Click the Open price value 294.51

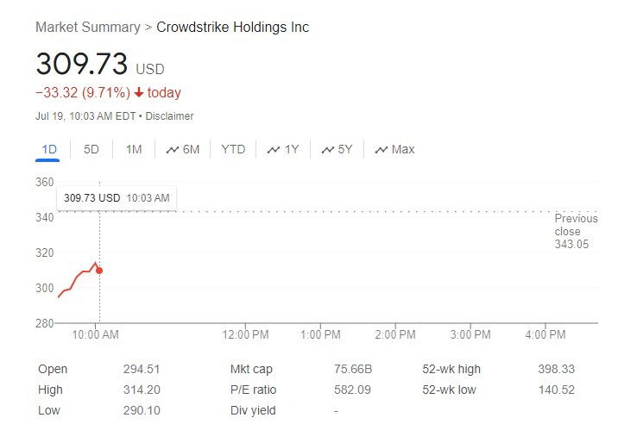pos(142,369)
